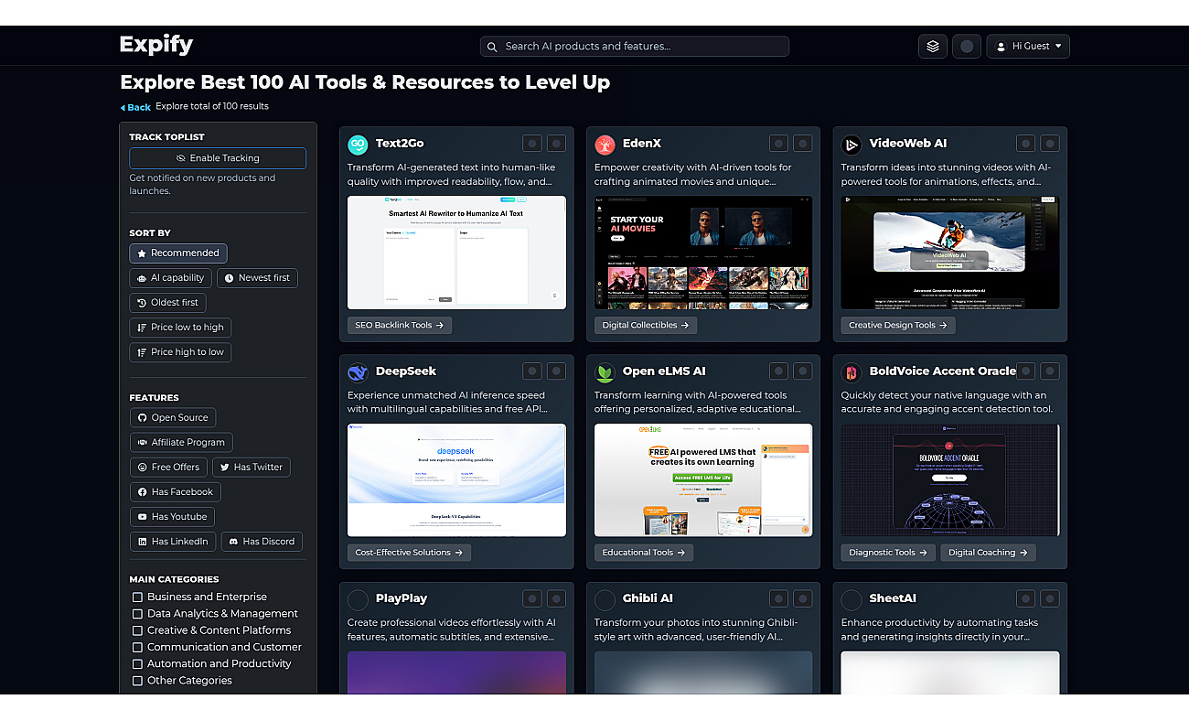The width and height of the screenshot is (1189, 721).
Task: Click the PlayPlay round logo placeholder
Action: (358, 599)
